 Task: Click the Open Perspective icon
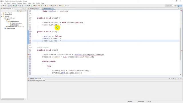pyautogui.click(x=175, y=6)
